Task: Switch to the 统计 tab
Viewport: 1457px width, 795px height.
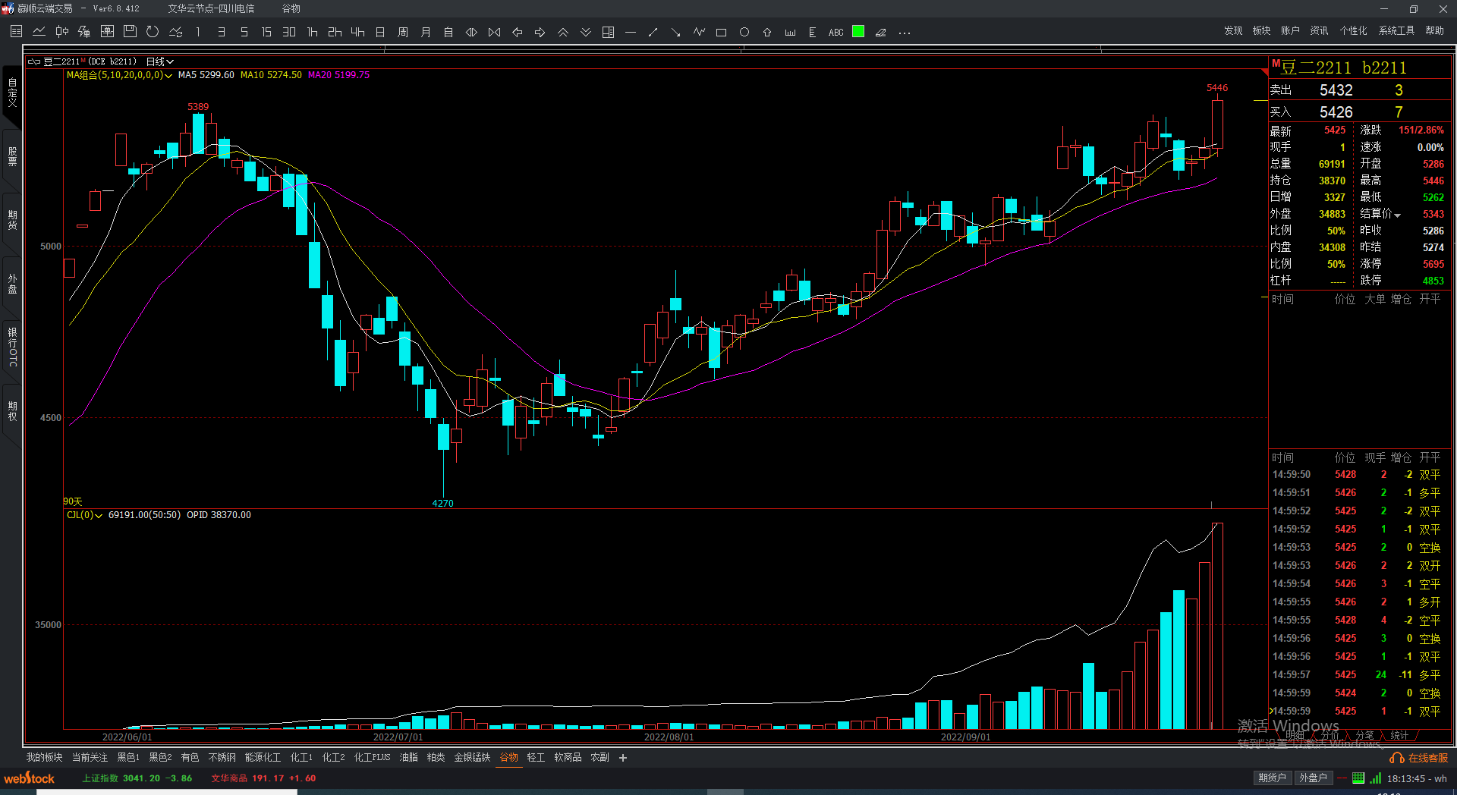Action: (1399, 735)
